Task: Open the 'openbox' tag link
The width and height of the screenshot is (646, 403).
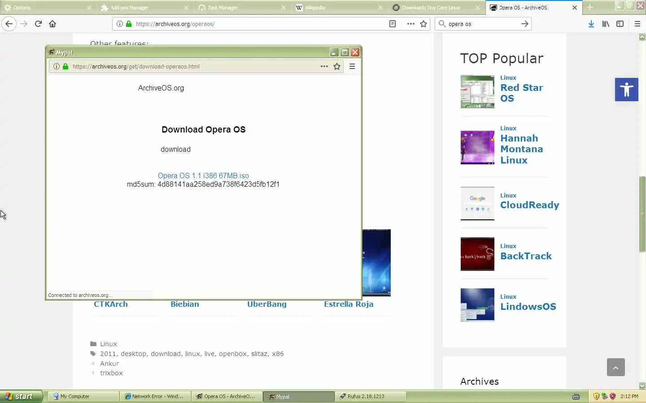Action: click(232, 354)
